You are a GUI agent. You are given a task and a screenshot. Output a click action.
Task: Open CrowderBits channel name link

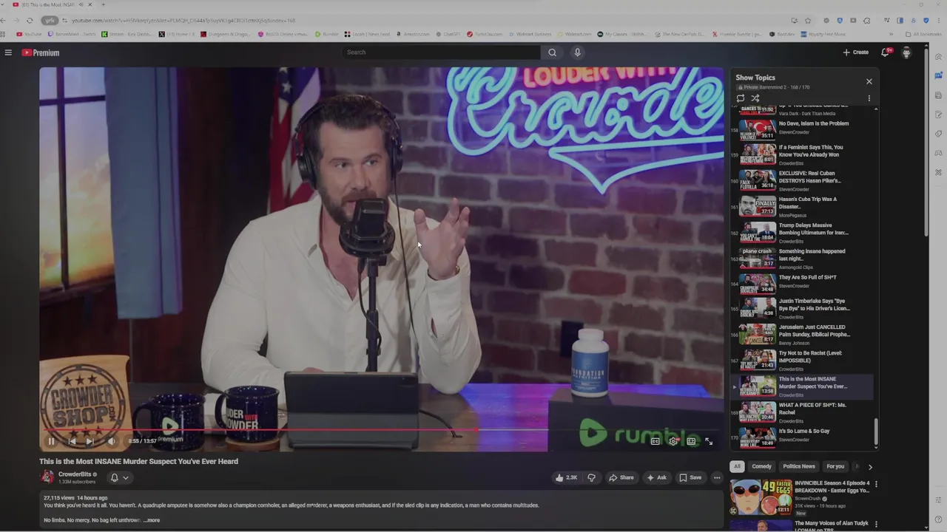click(x=75, y=474)
